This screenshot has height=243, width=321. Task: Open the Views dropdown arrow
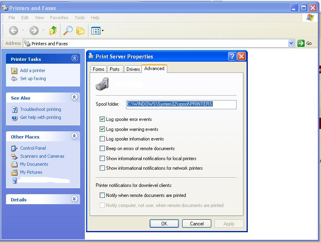[x=102, y=31]
